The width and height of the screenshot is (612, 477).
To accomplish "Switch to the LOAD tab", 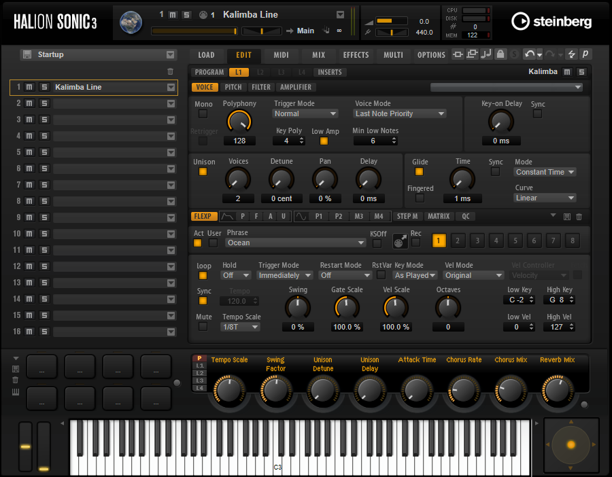I will point(206,55).
